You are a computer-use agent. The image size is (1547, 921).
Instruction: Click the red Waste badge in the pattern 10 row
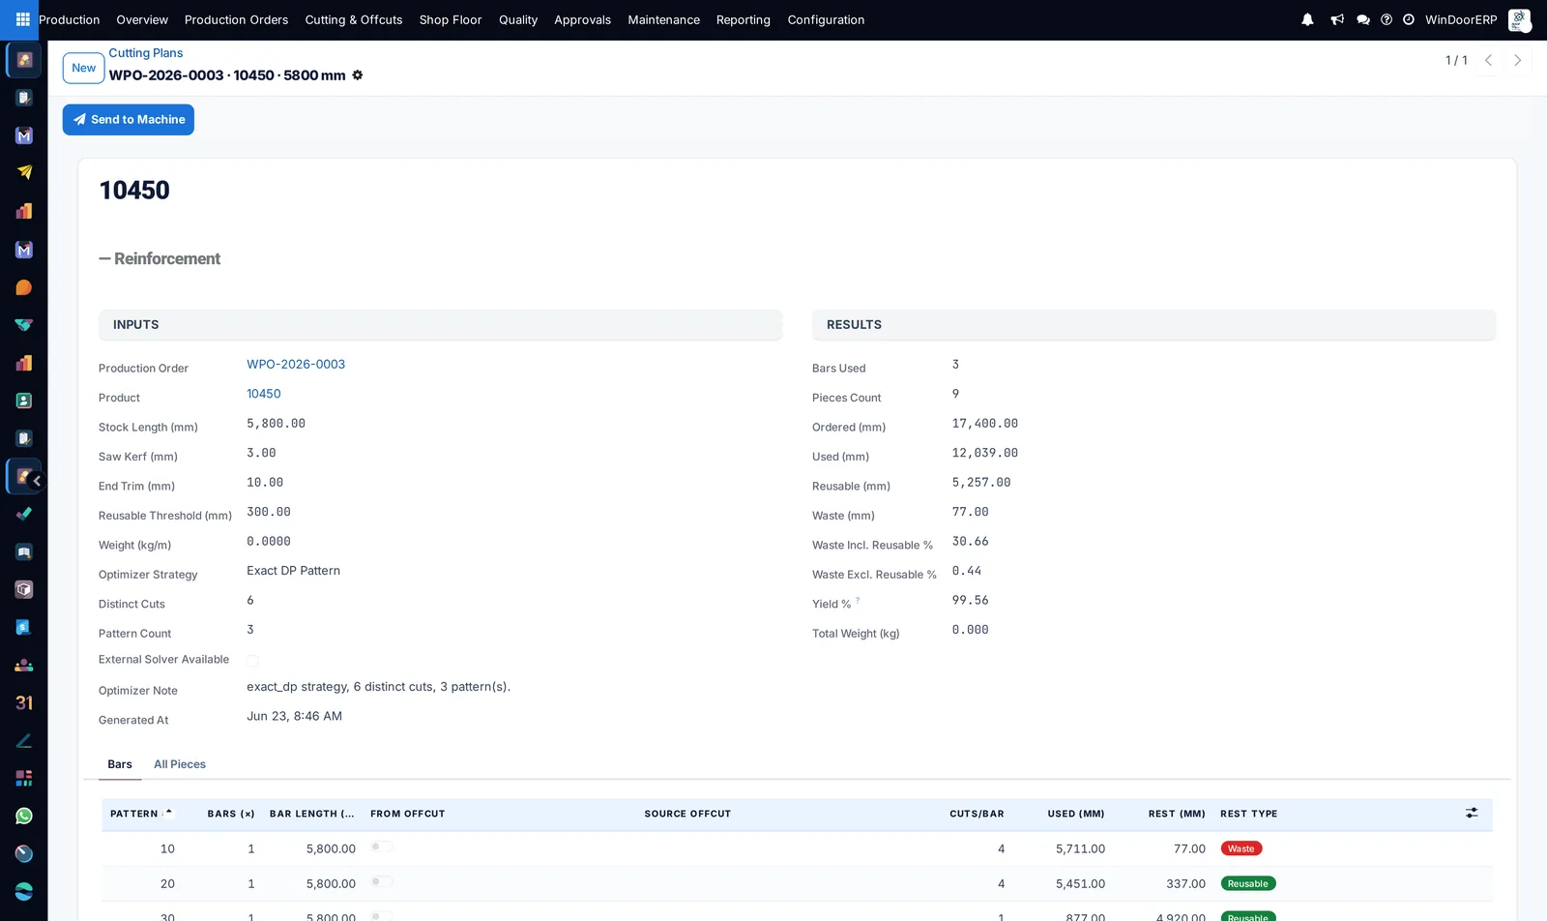tap(1241, 849)
